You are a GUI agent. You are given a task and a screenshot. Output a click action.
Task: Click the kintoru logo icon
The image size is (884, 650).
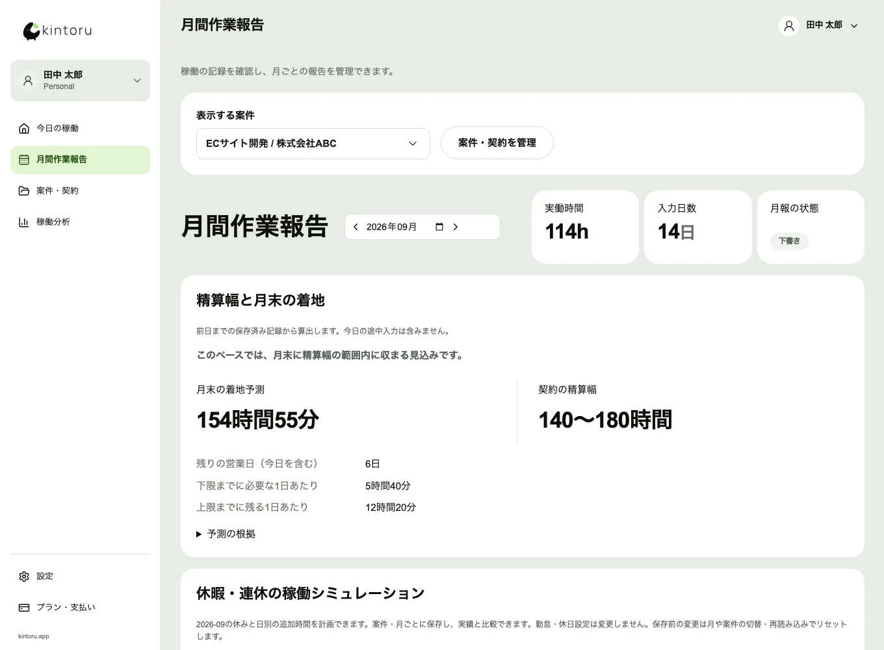(x=31, y=31)
